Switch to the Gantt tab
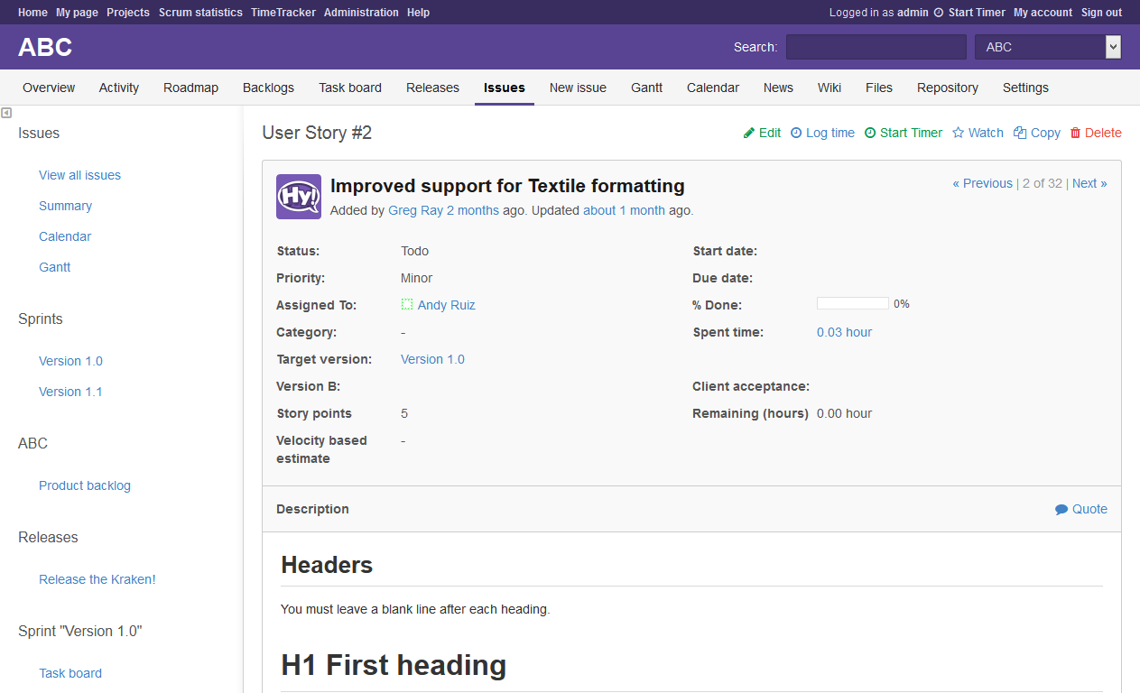Viewport: 1140px width, 693px height. coord(646,88)
